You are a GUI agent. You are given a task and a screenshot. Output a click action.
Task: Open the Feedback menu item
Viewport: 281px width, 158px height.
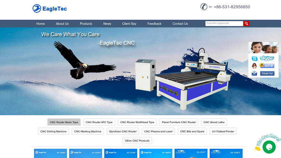[x=154, y=24]
